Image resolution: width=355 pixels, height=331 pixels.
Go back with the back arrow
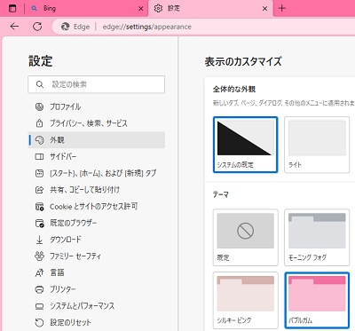(14, 27)
